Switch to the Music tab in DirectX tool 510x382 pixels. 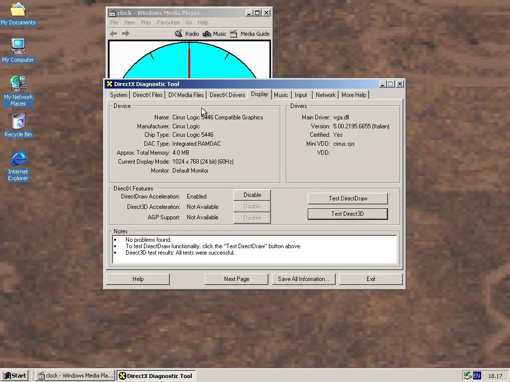coord(281,95)
